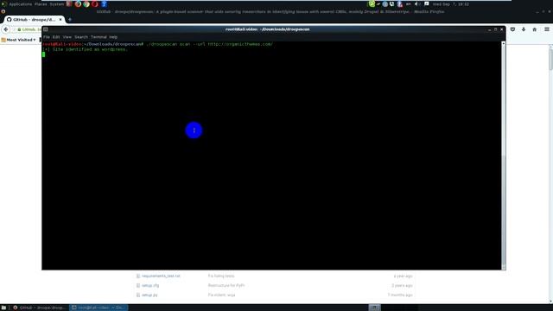Click the Bluetooth tray icon

point(399,4)
